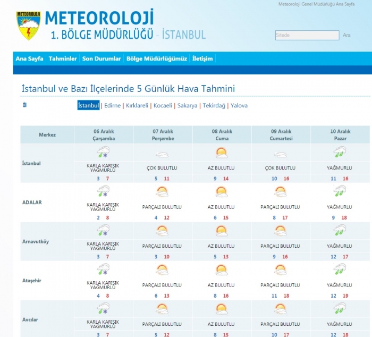Click the Ara search button

[x=346, y=35]
